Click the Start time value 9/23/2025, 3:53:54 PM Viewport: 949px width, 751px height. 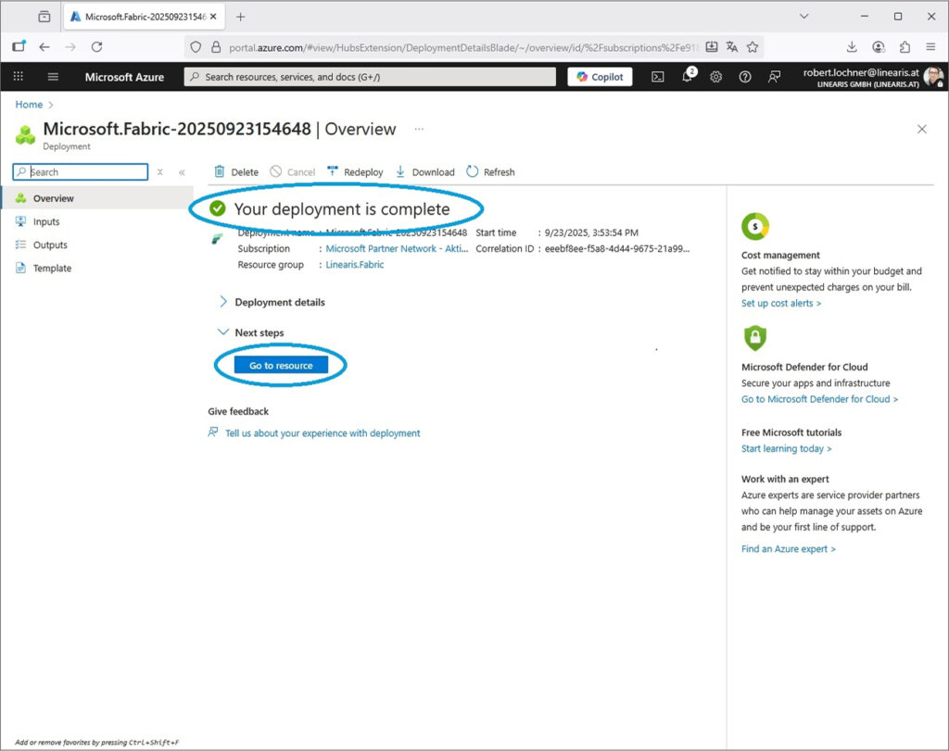[x=591, y=232]
